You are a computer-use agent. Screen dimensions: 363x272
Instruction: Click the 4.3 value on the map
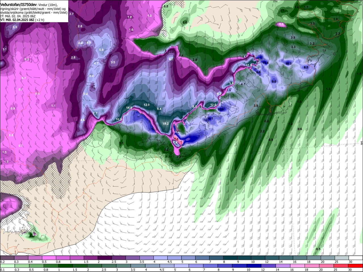coord(88,43)
